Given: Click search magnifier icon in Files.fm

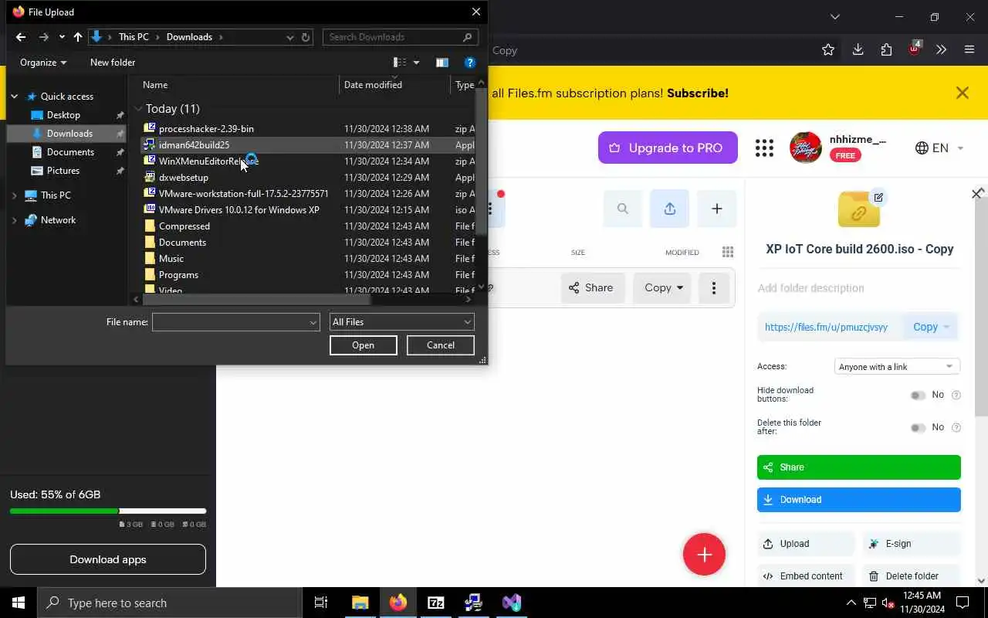Looking at the screenshot, I should (x=623, y=209).
